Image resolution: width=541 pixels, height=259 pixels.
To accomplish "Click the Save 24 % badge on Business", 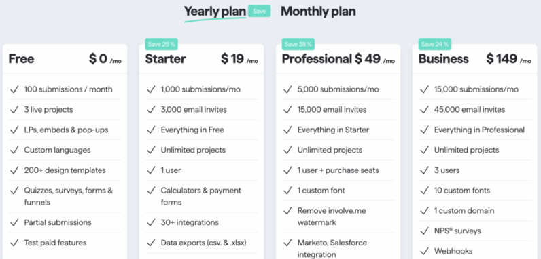I will point(435,44).
